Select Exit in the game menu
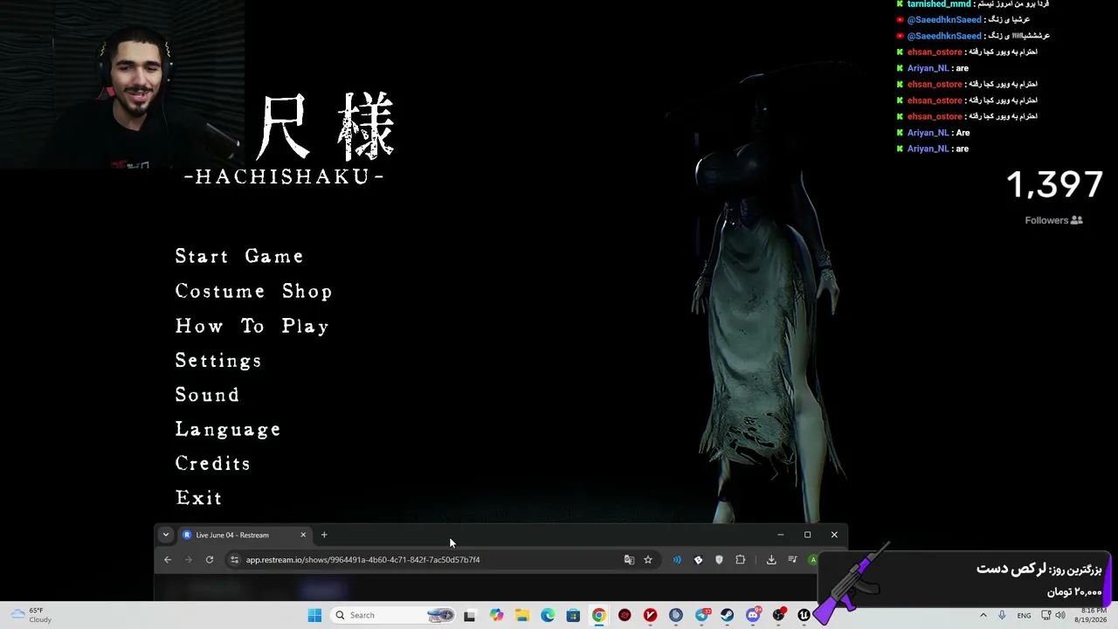The width and height of the screenshot is (1118, 629). coord(198,498)
